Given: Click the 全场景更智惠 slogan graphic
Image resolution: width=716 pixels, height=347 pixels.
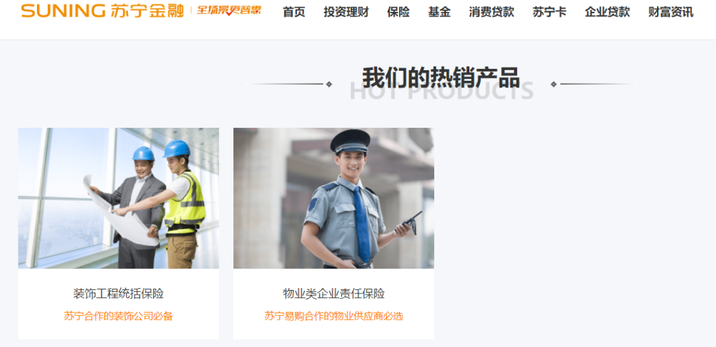Looking at the screenshot, I should 229,11.
